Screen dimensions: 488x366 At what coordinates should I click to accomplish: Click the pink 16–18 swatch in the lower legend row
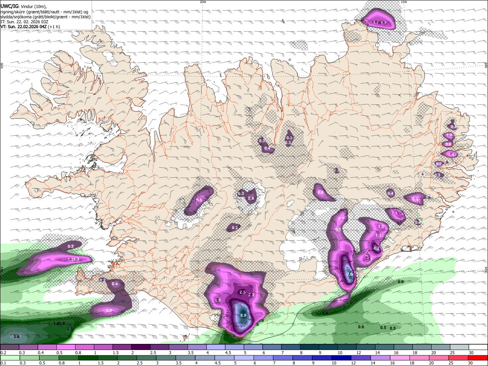point(400,358)
